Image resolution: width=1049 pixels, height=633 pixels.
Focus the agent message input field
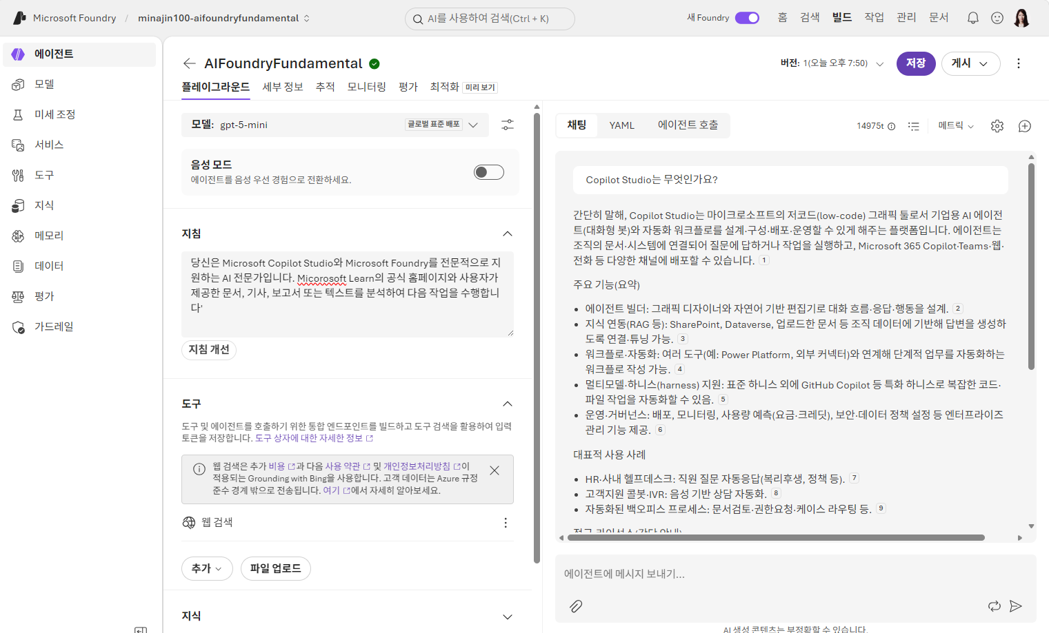pyautogui.click(x=795, y=574)
